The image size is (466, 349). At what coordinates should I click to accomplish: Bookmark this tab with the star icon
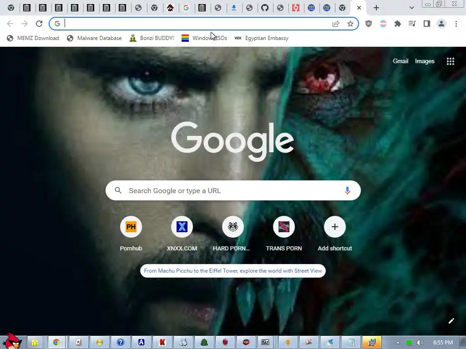[x=350, y=24]
